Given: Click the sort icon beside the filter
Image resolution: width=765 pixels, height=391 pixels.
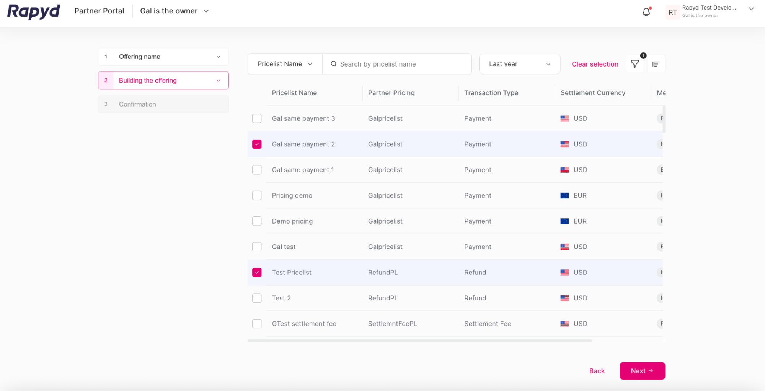Looking at the screenshot, I should coord(656,64).
